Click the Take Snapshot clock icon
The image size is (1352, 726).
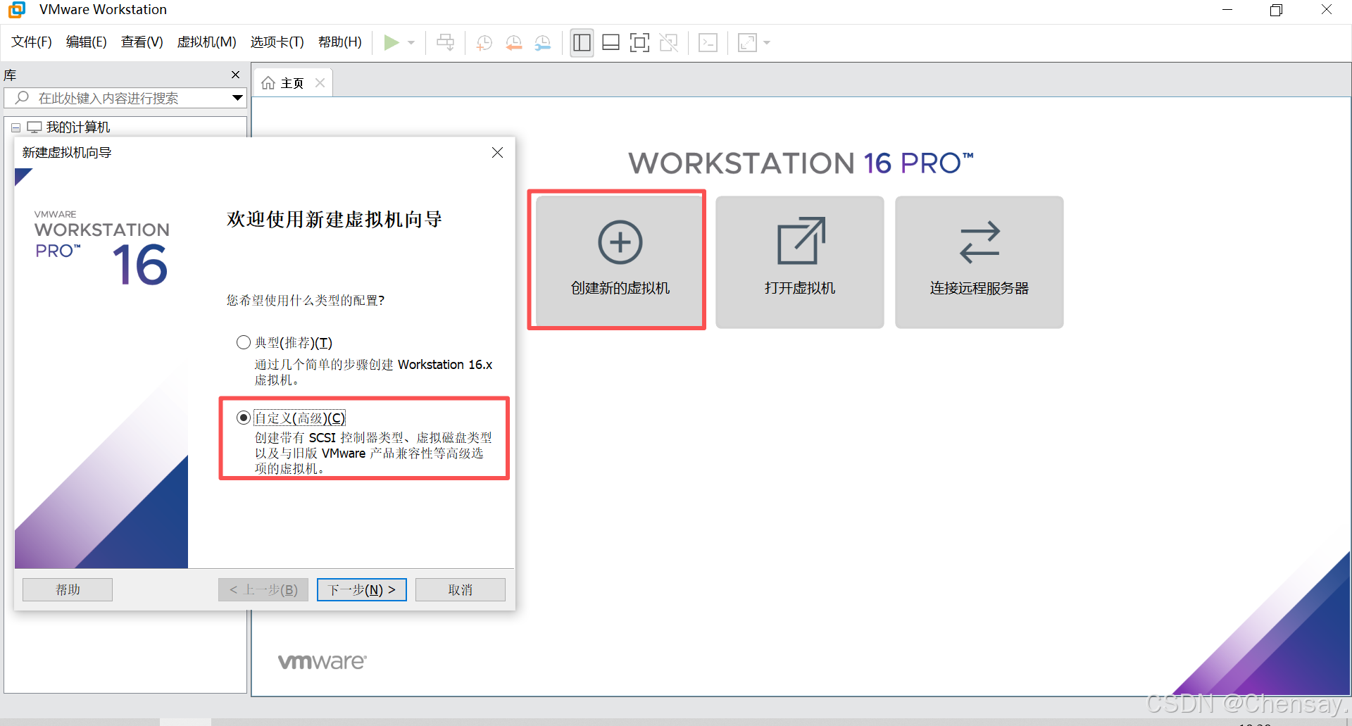(x=484, y=42)
